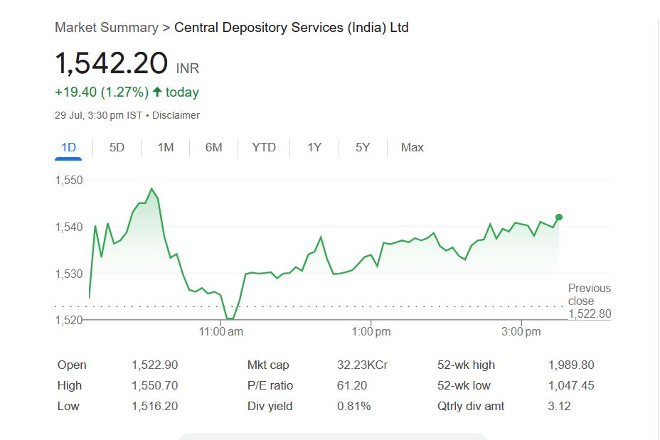Open the 6M time range
Screen dimensions: 660x440
(x=213, y=148)
